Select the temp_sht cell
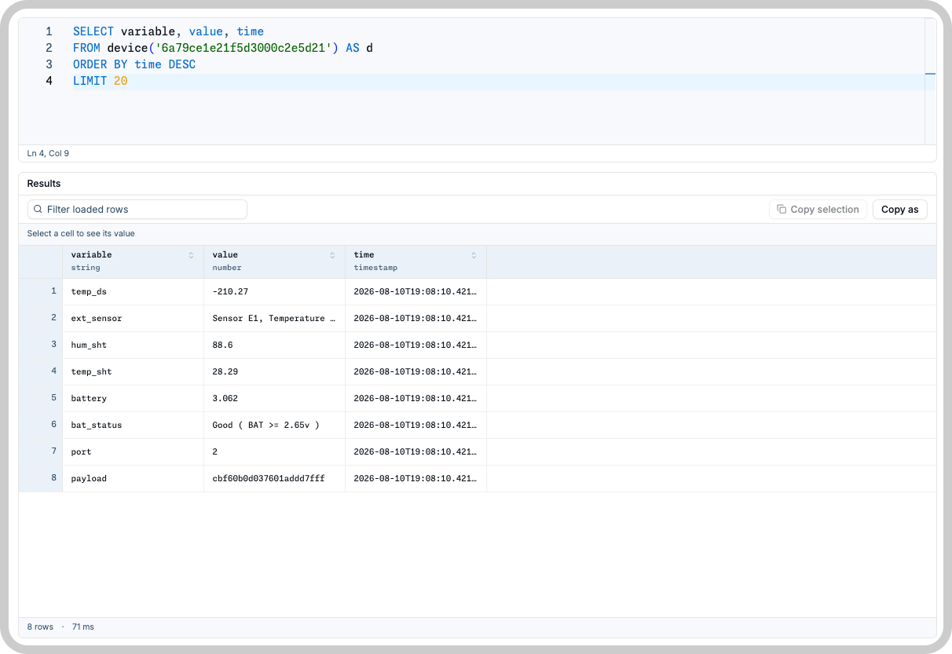 134,372
